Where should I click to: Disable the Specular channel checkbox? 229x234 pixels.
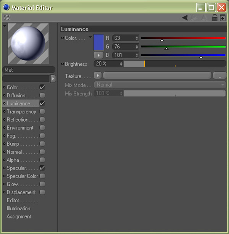coord(42,168)
